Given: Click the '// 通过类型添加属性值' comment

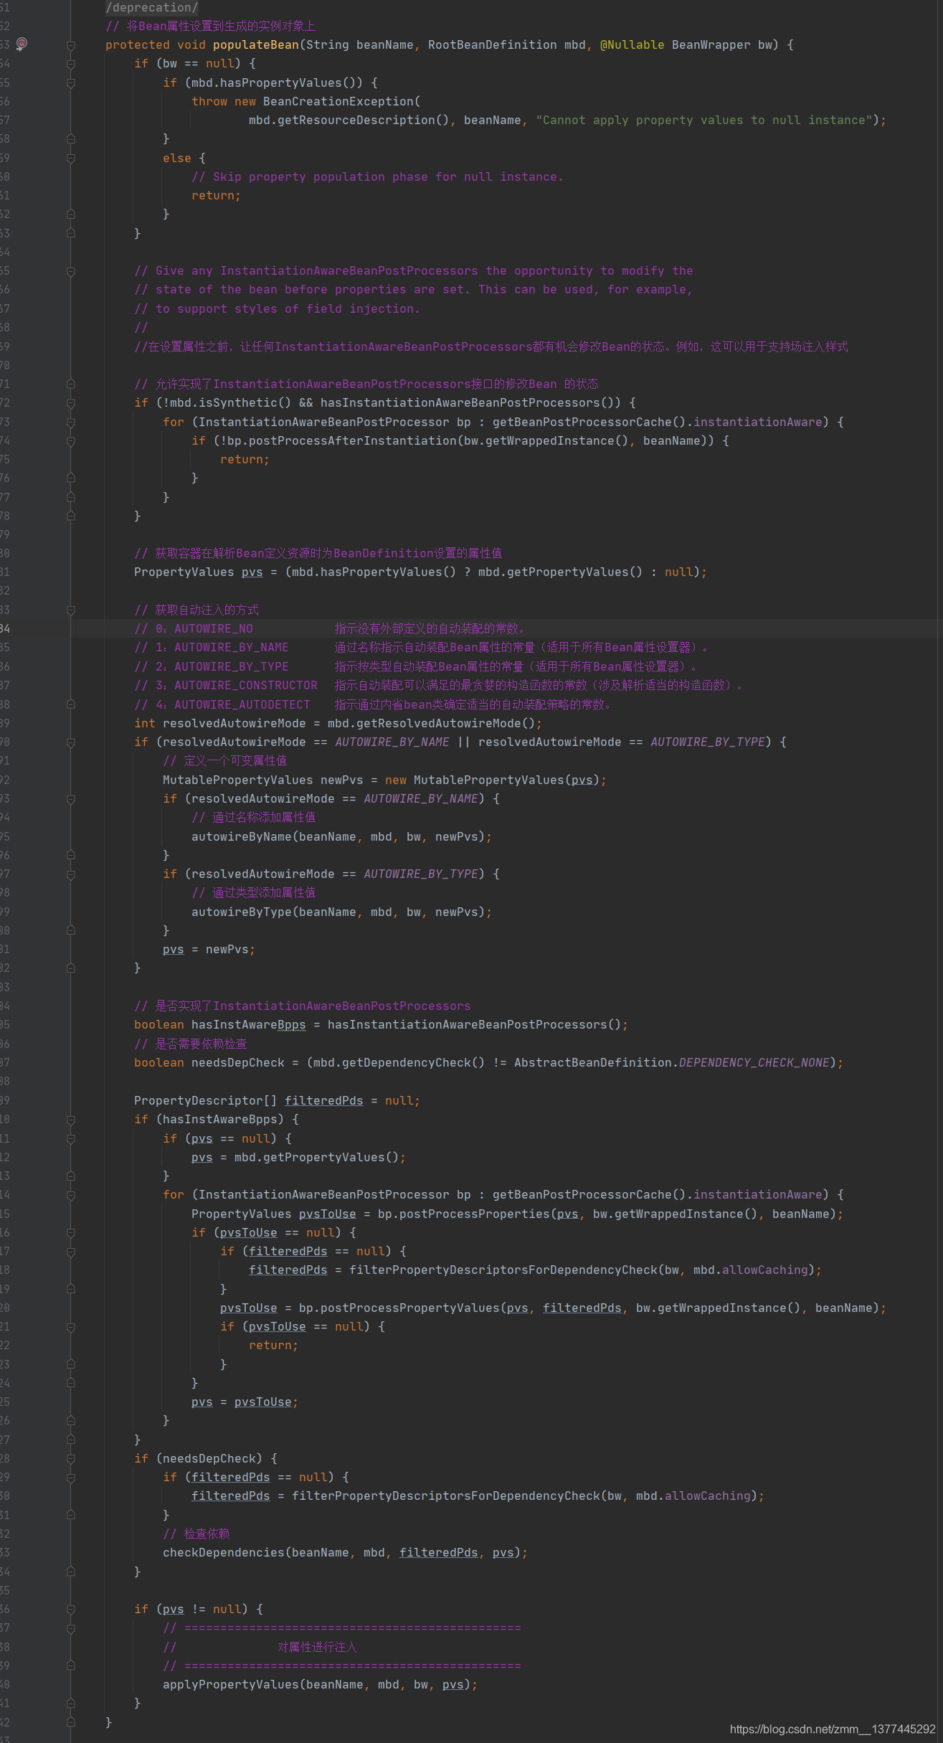Looking at the screenshot, I should pyautogui.click(x=253, y=892).
